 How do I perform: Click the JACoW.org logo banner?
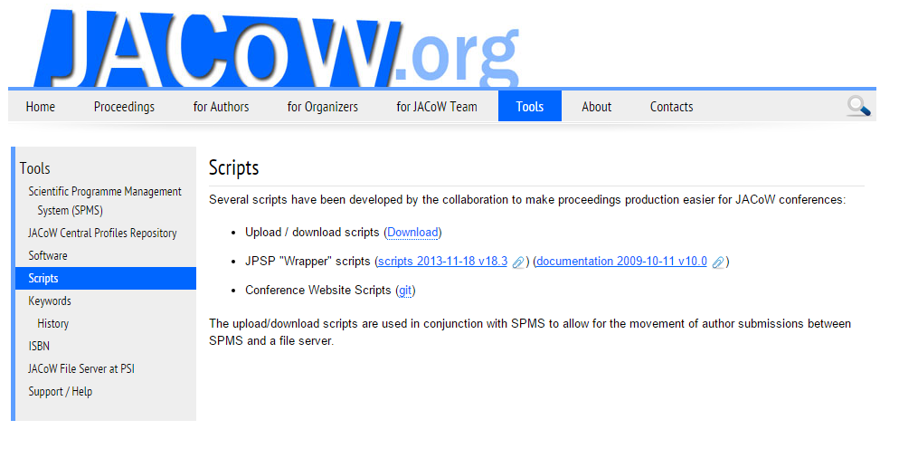click(276, 49)
